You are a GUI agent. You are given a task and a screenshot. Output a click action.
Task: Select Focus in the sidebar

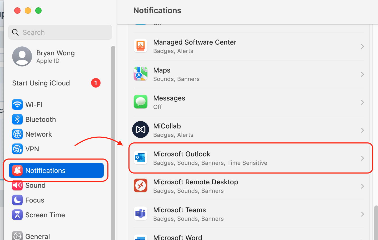[x=56, y=200]
